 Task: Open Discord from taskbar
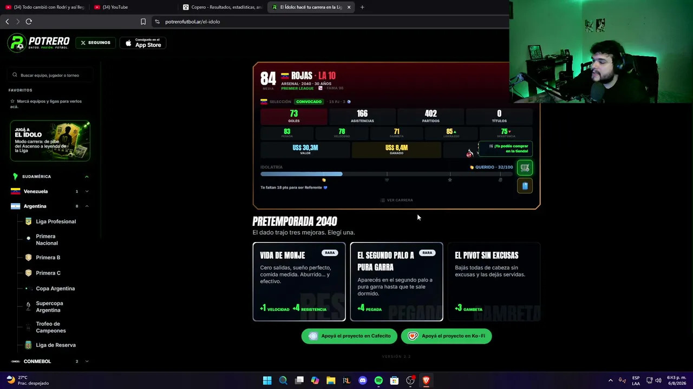(x=362, y=380)
